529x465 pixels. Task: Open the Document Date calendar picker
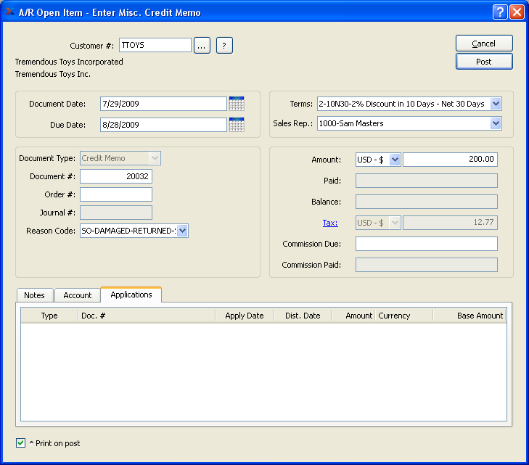tap(237, 104)
